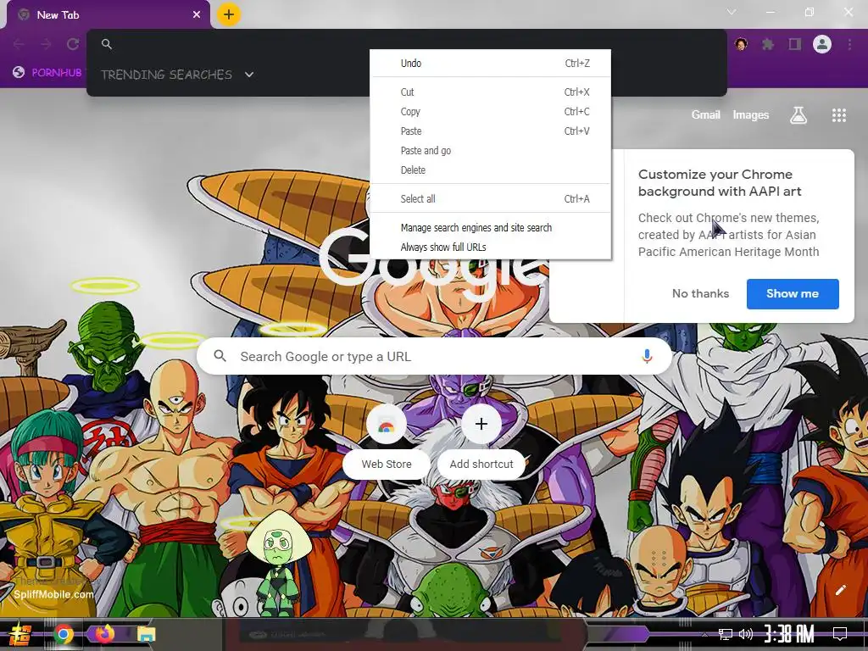The width and height of the screenshot is (868, 651).
Task: Click the 3:38 AM taskbar clock
Action: 789,634
